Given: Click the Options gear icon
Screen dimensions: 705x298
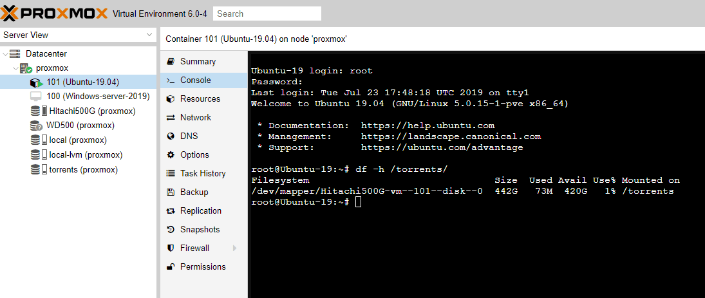Looking at the screenshot, I should coord(171,155).
